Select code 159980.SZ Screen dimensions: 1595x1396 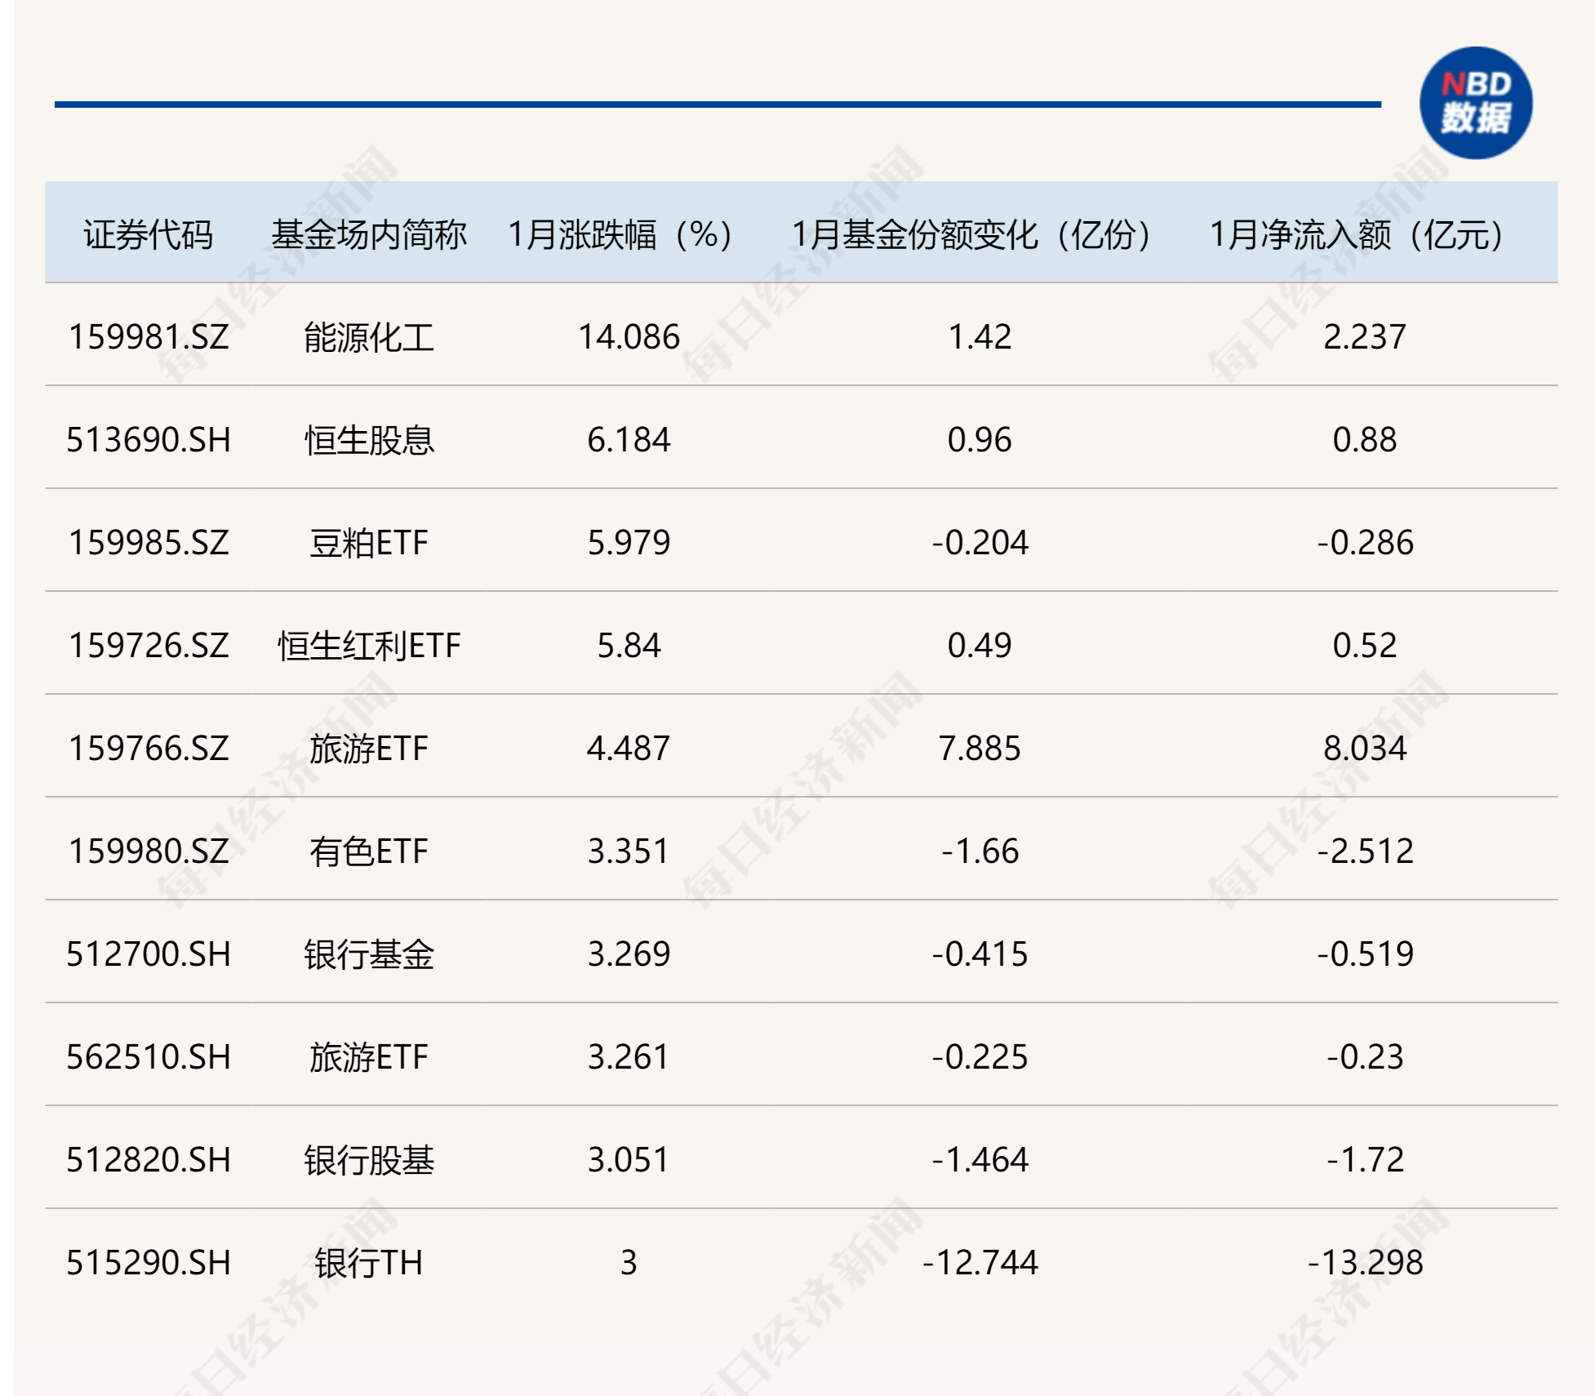149,851
